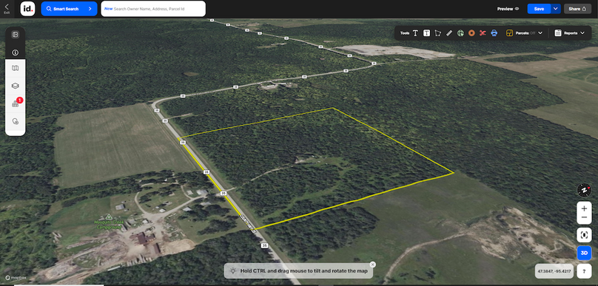Toggle Parcels off/on control
The height and width of the screenshot is (286, 598).
coord(525,33)
